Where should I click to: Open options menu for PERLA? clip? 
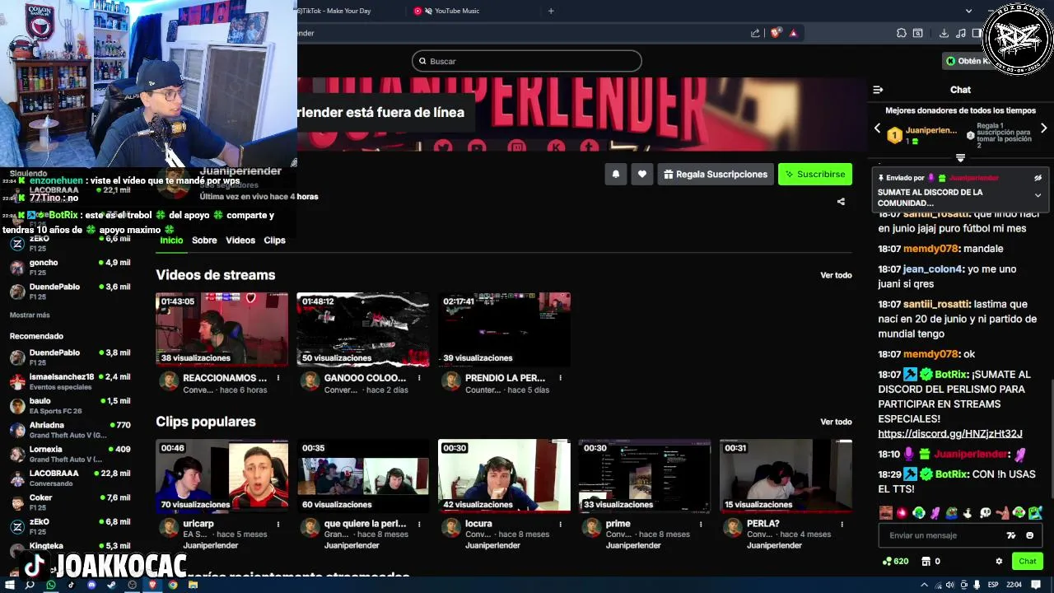pos(842,524)
